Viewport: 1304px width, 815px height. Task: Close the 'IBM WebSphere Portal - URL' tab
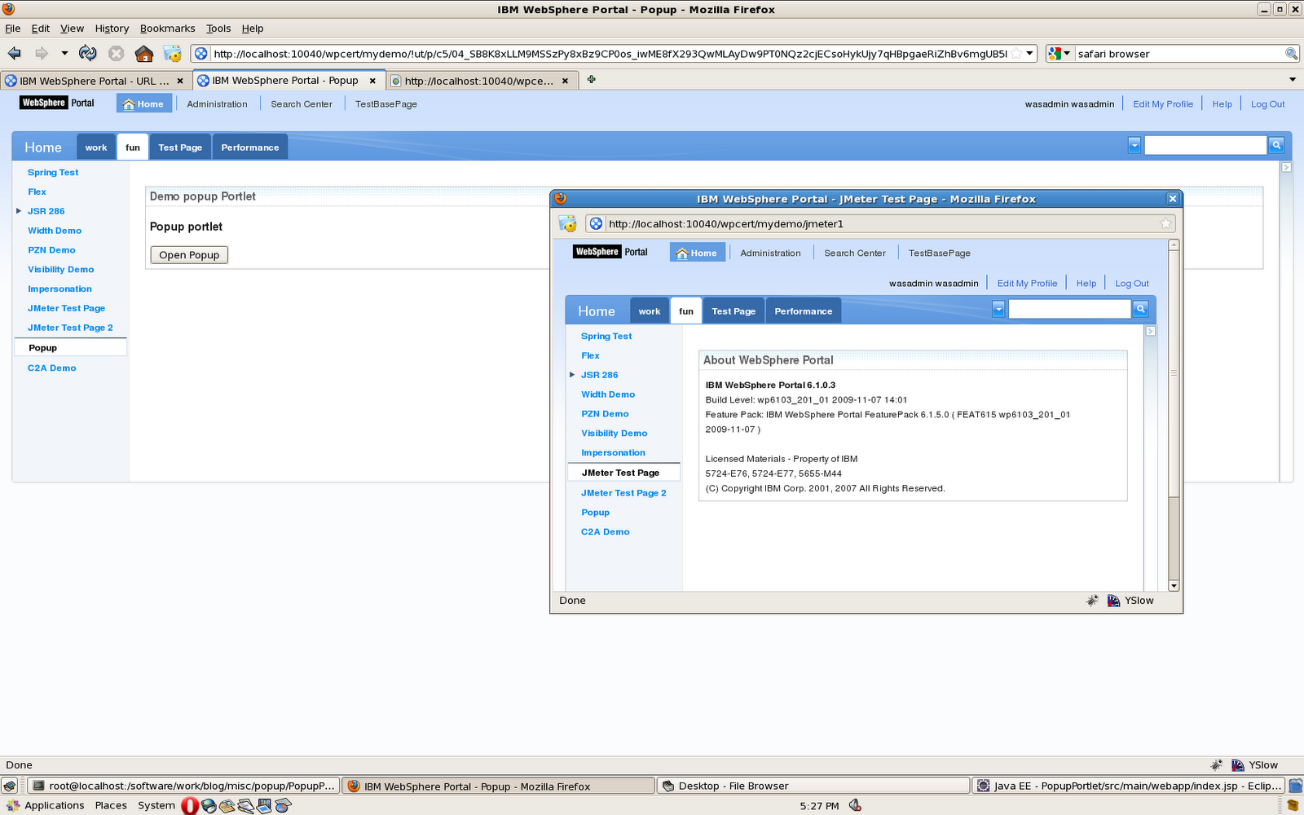click(x=180, y=81)
